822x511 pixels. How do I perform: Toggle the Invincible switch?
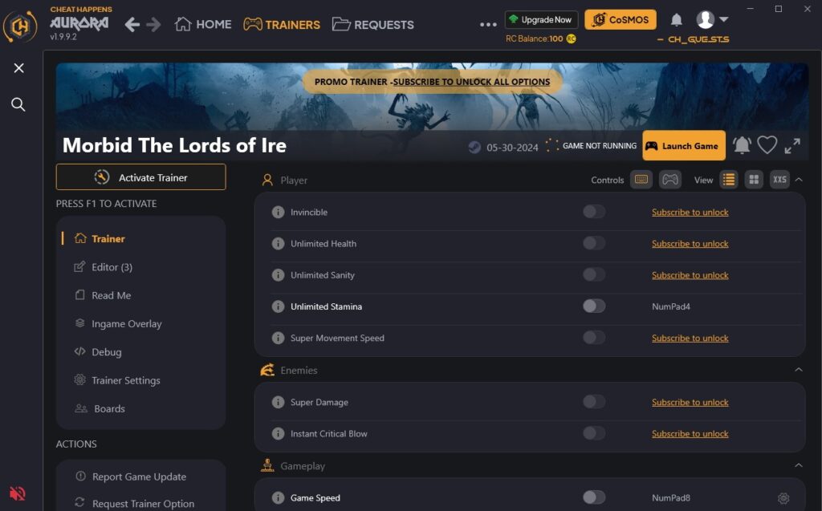[594, 212]
